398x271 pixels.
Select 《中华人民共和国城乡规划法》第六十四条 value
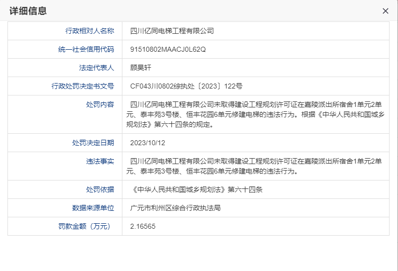tap(197, 189)
